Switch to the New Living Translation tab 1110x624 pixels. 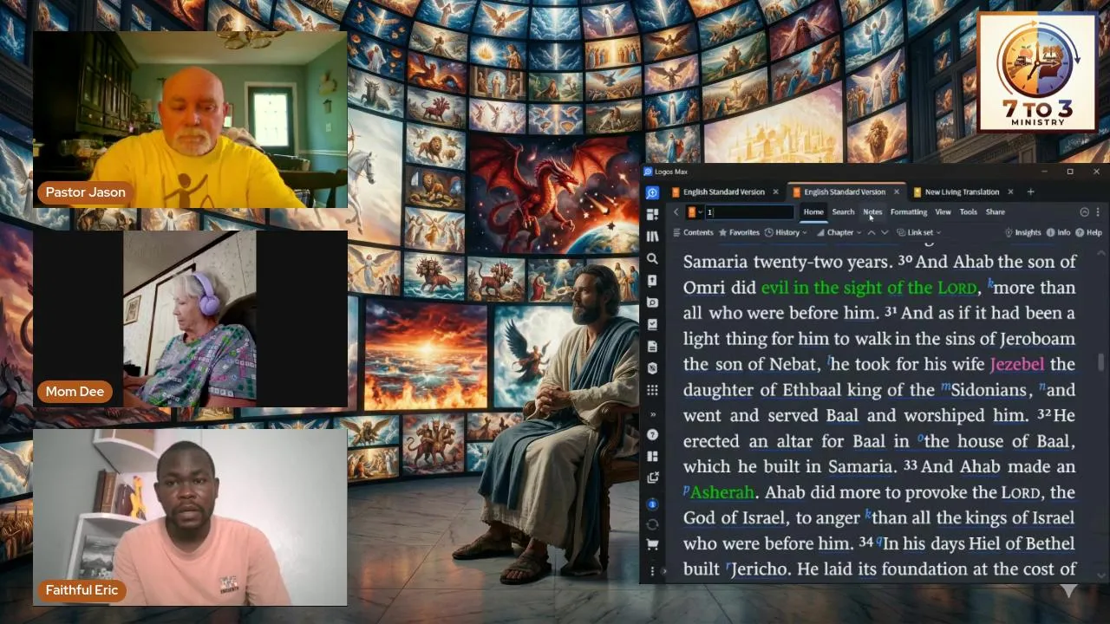coord(962,192)
